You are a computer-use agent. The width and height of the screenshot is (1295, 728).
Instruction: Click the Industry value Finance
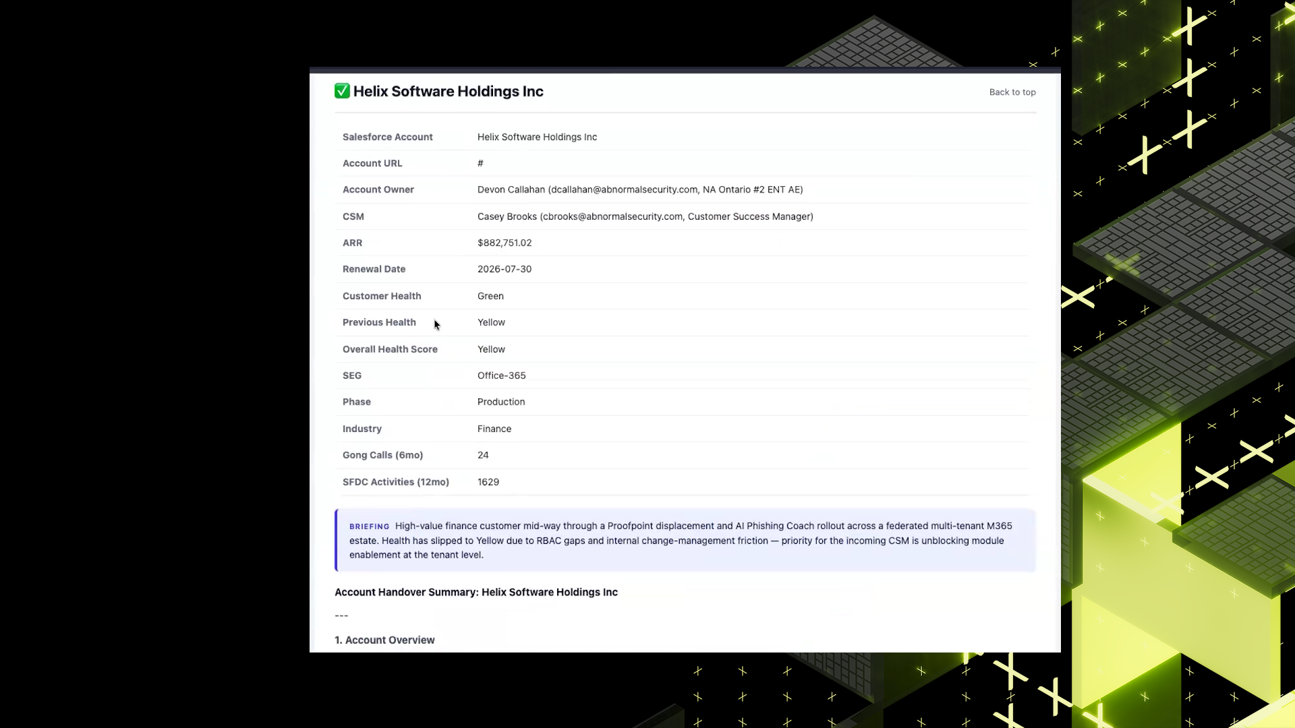pyautogui.click(x=494, y=429)
